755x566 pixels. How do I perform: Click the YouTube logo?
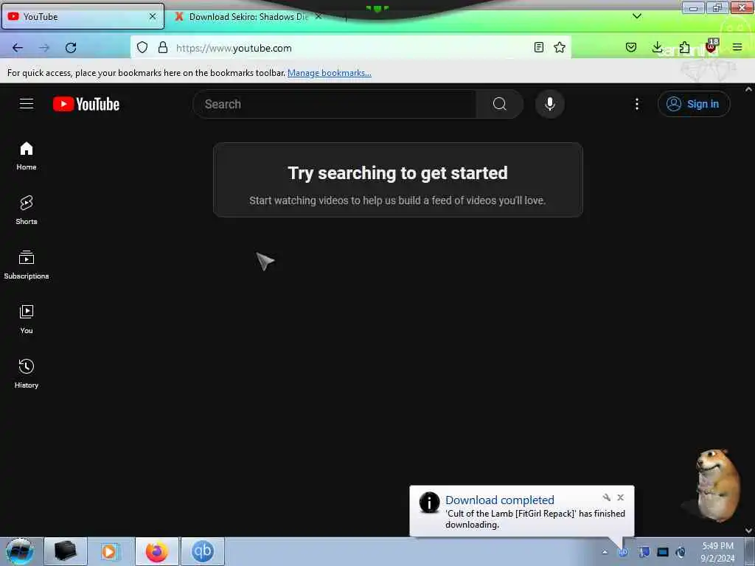click(x=86, y=104)
